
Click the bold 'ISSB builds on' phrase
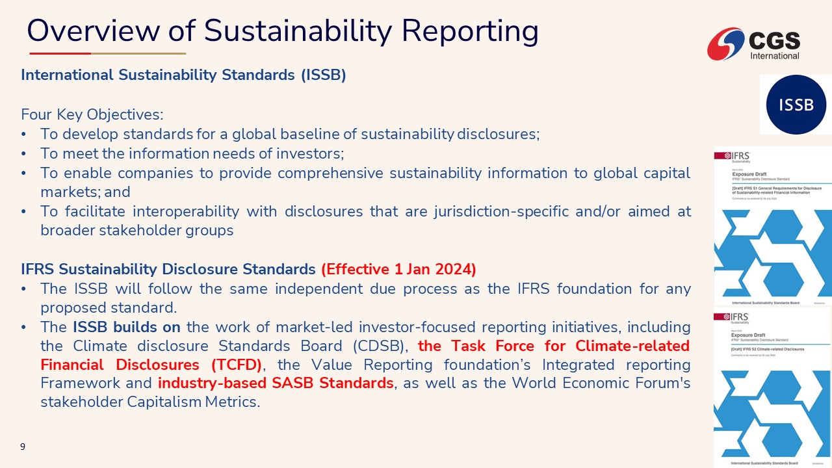[x=126, y=326]
